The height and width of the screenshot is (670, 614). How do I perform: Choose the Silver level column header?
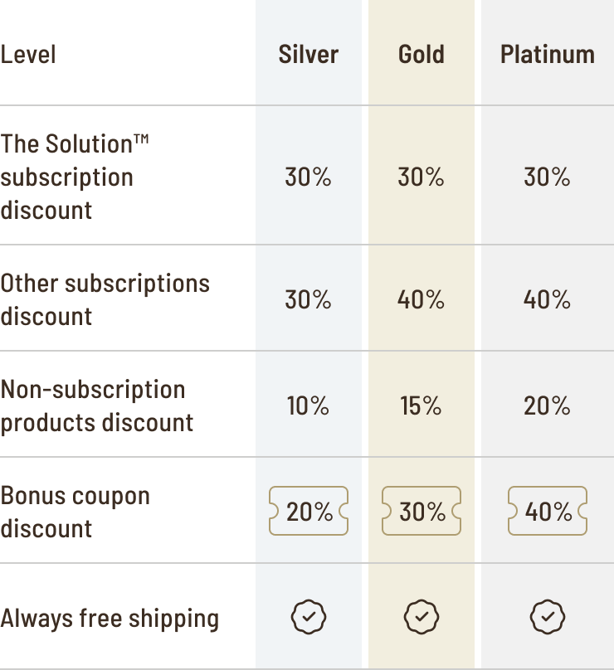(309, 55)
